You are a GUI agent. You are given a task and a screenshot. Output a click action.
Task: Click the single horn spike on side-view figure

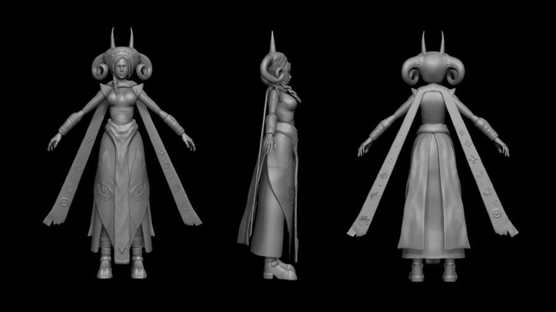click(272, 43)
